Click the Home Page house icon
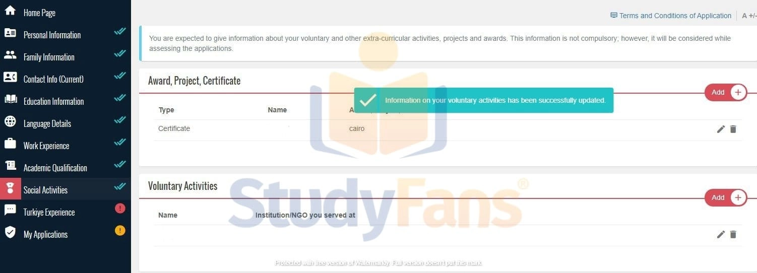This screenshot has height=273, width=757. click(x=10, y=11)
